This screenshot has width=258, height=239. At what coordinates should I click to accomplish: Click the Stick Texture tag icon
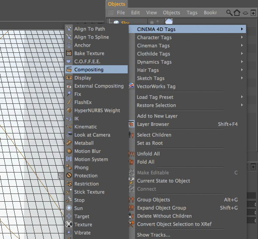tap(69, 192)
